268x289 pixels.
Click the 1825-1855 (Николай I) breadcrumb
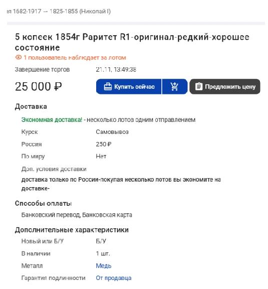point(80,12)
